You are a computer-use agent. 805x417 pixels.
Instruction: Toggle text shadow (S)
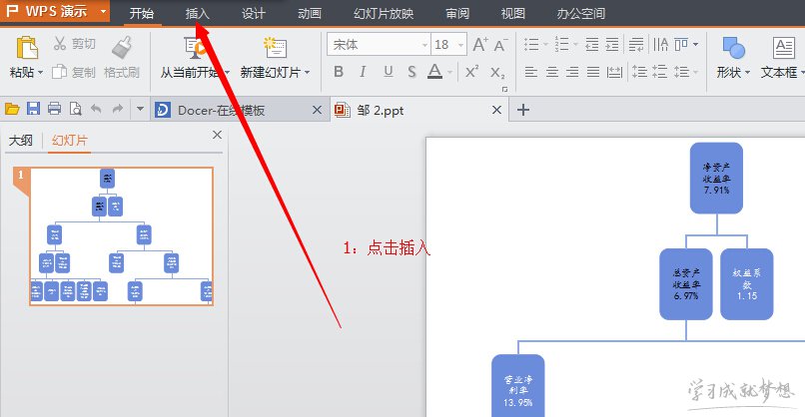[411, 72]
